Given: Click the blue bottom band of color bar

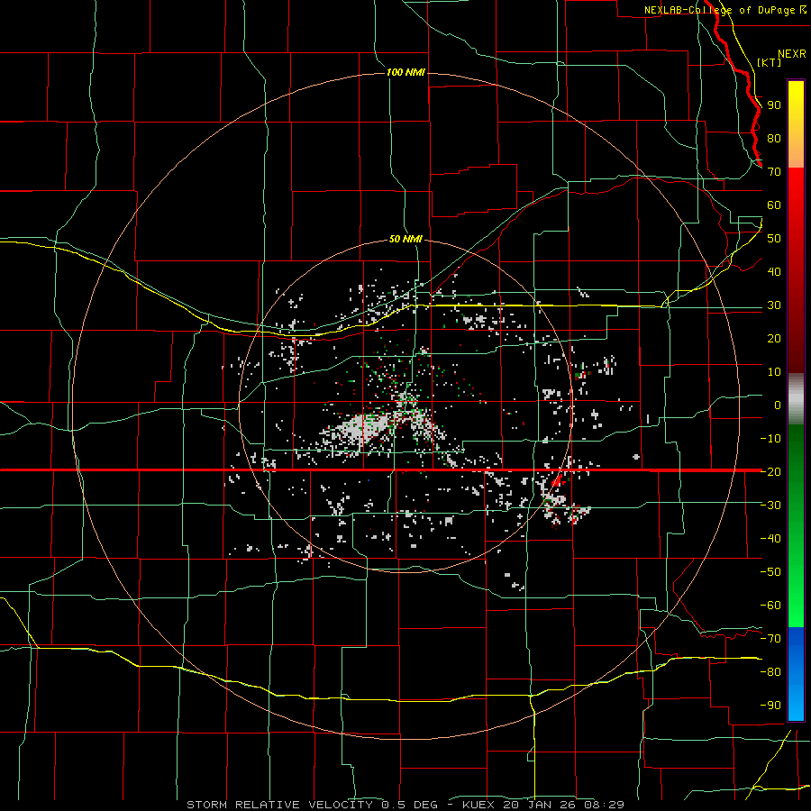Looking at the screenshot, I should (x=796, y=674).
